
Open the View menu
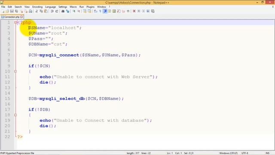[x=27, y=7]
